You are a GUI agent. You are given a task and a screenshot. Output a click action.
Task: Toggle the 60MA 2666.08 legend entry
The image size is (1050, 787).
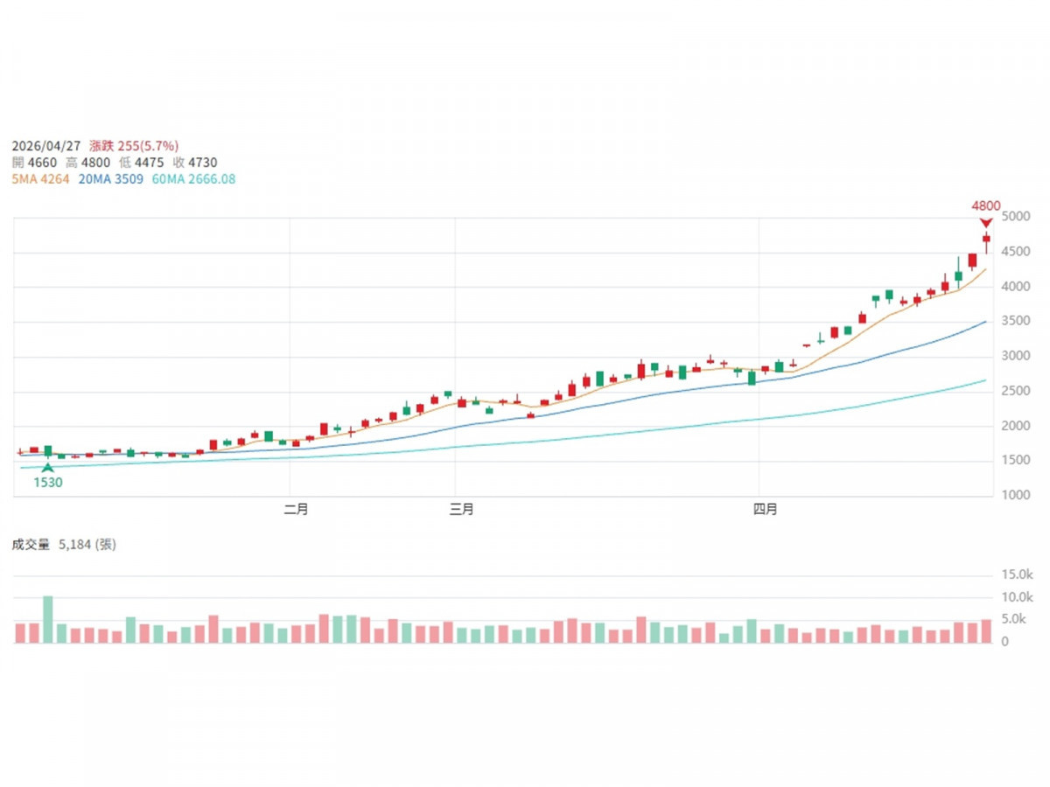pyautogui.click(x=192, y=178)
